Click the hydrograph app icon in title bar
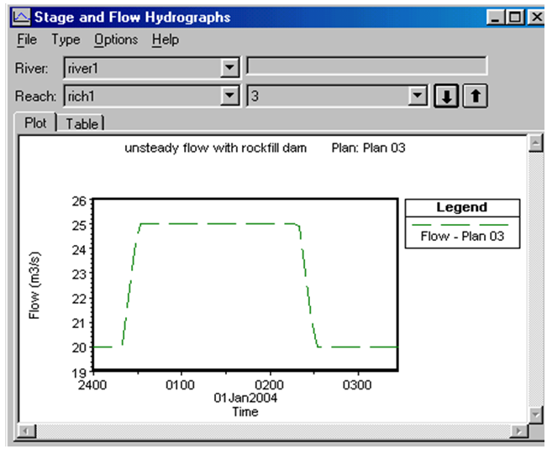This screenshot has height=449, width=547. (x=21, y=17)
